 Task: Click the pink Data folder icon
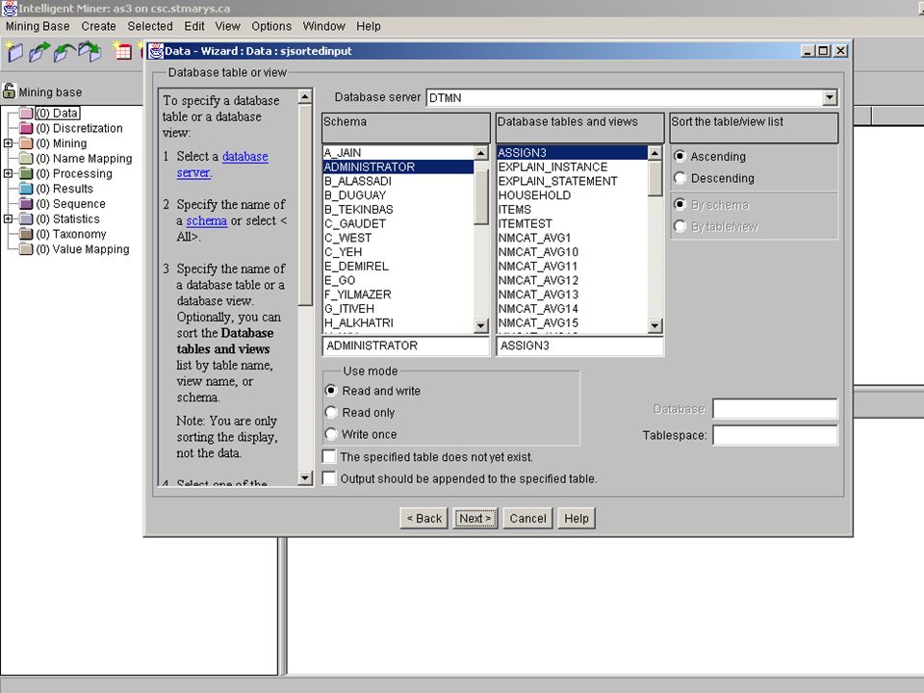pyautogui.click(x=26, y=114)
